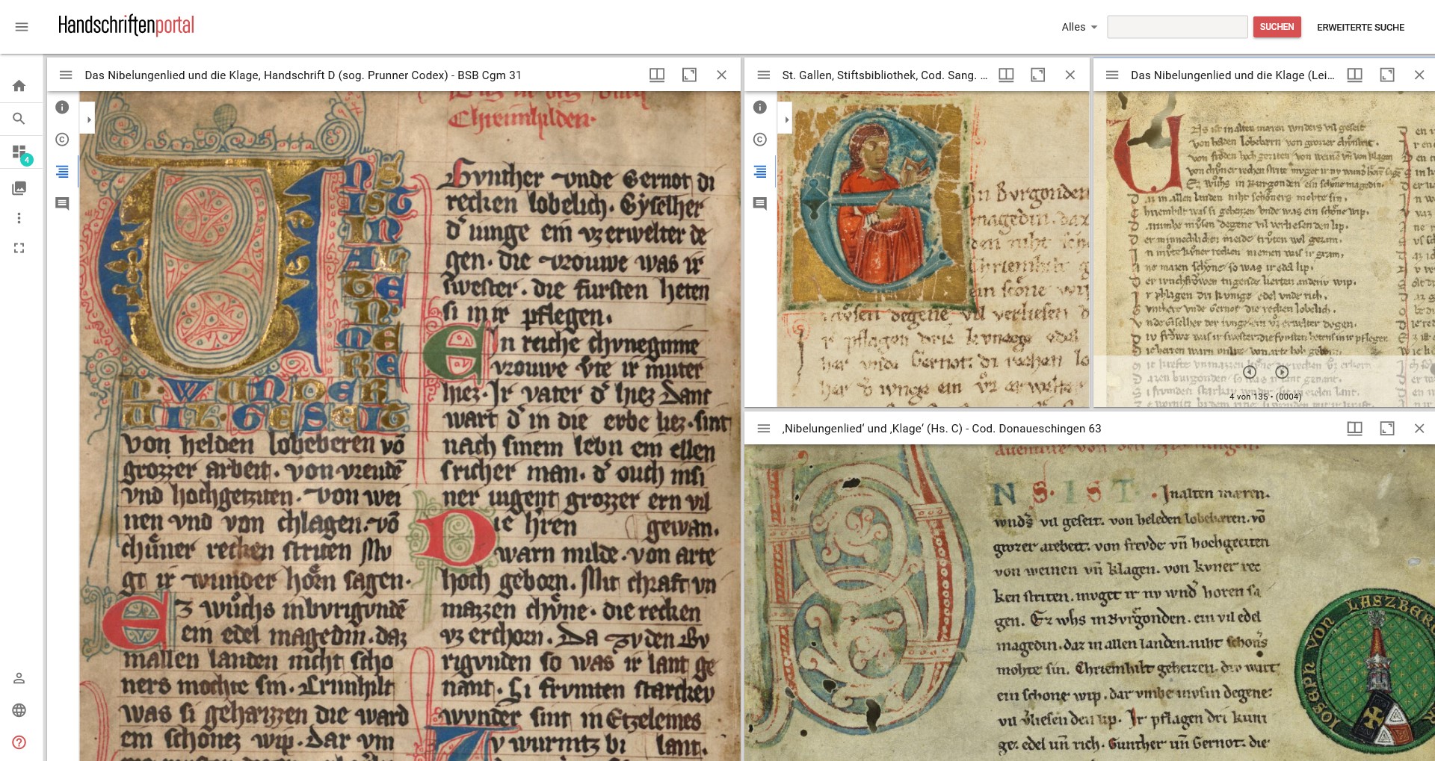Open index panel in St. Gallen window
This screenshot has width=1435, height=761.
(760, 172)
